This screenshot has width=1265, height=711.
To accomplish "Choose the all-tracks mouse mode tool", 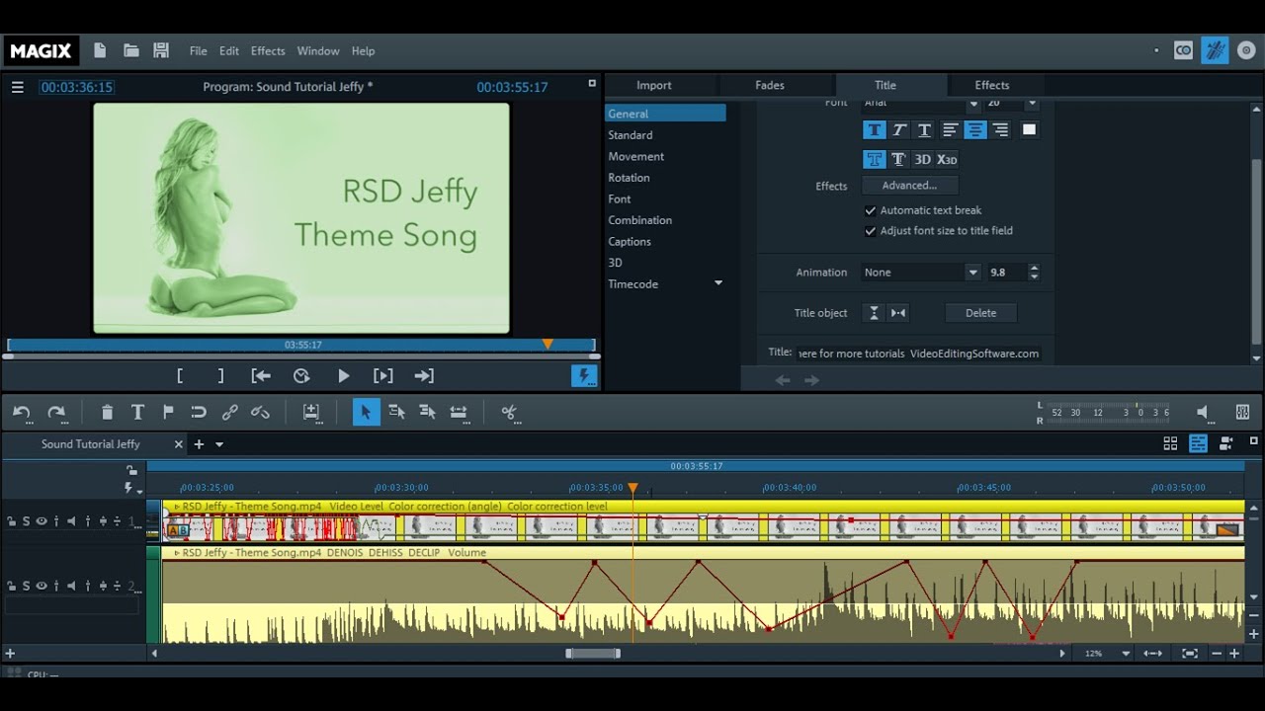I will pyautogui.click(x=427, y=413).
